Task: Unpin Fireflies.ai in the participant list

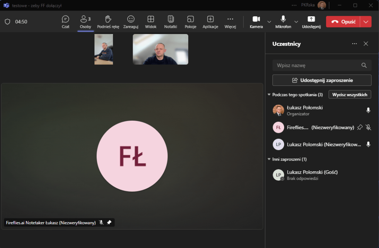Action: tap(359, 127)
